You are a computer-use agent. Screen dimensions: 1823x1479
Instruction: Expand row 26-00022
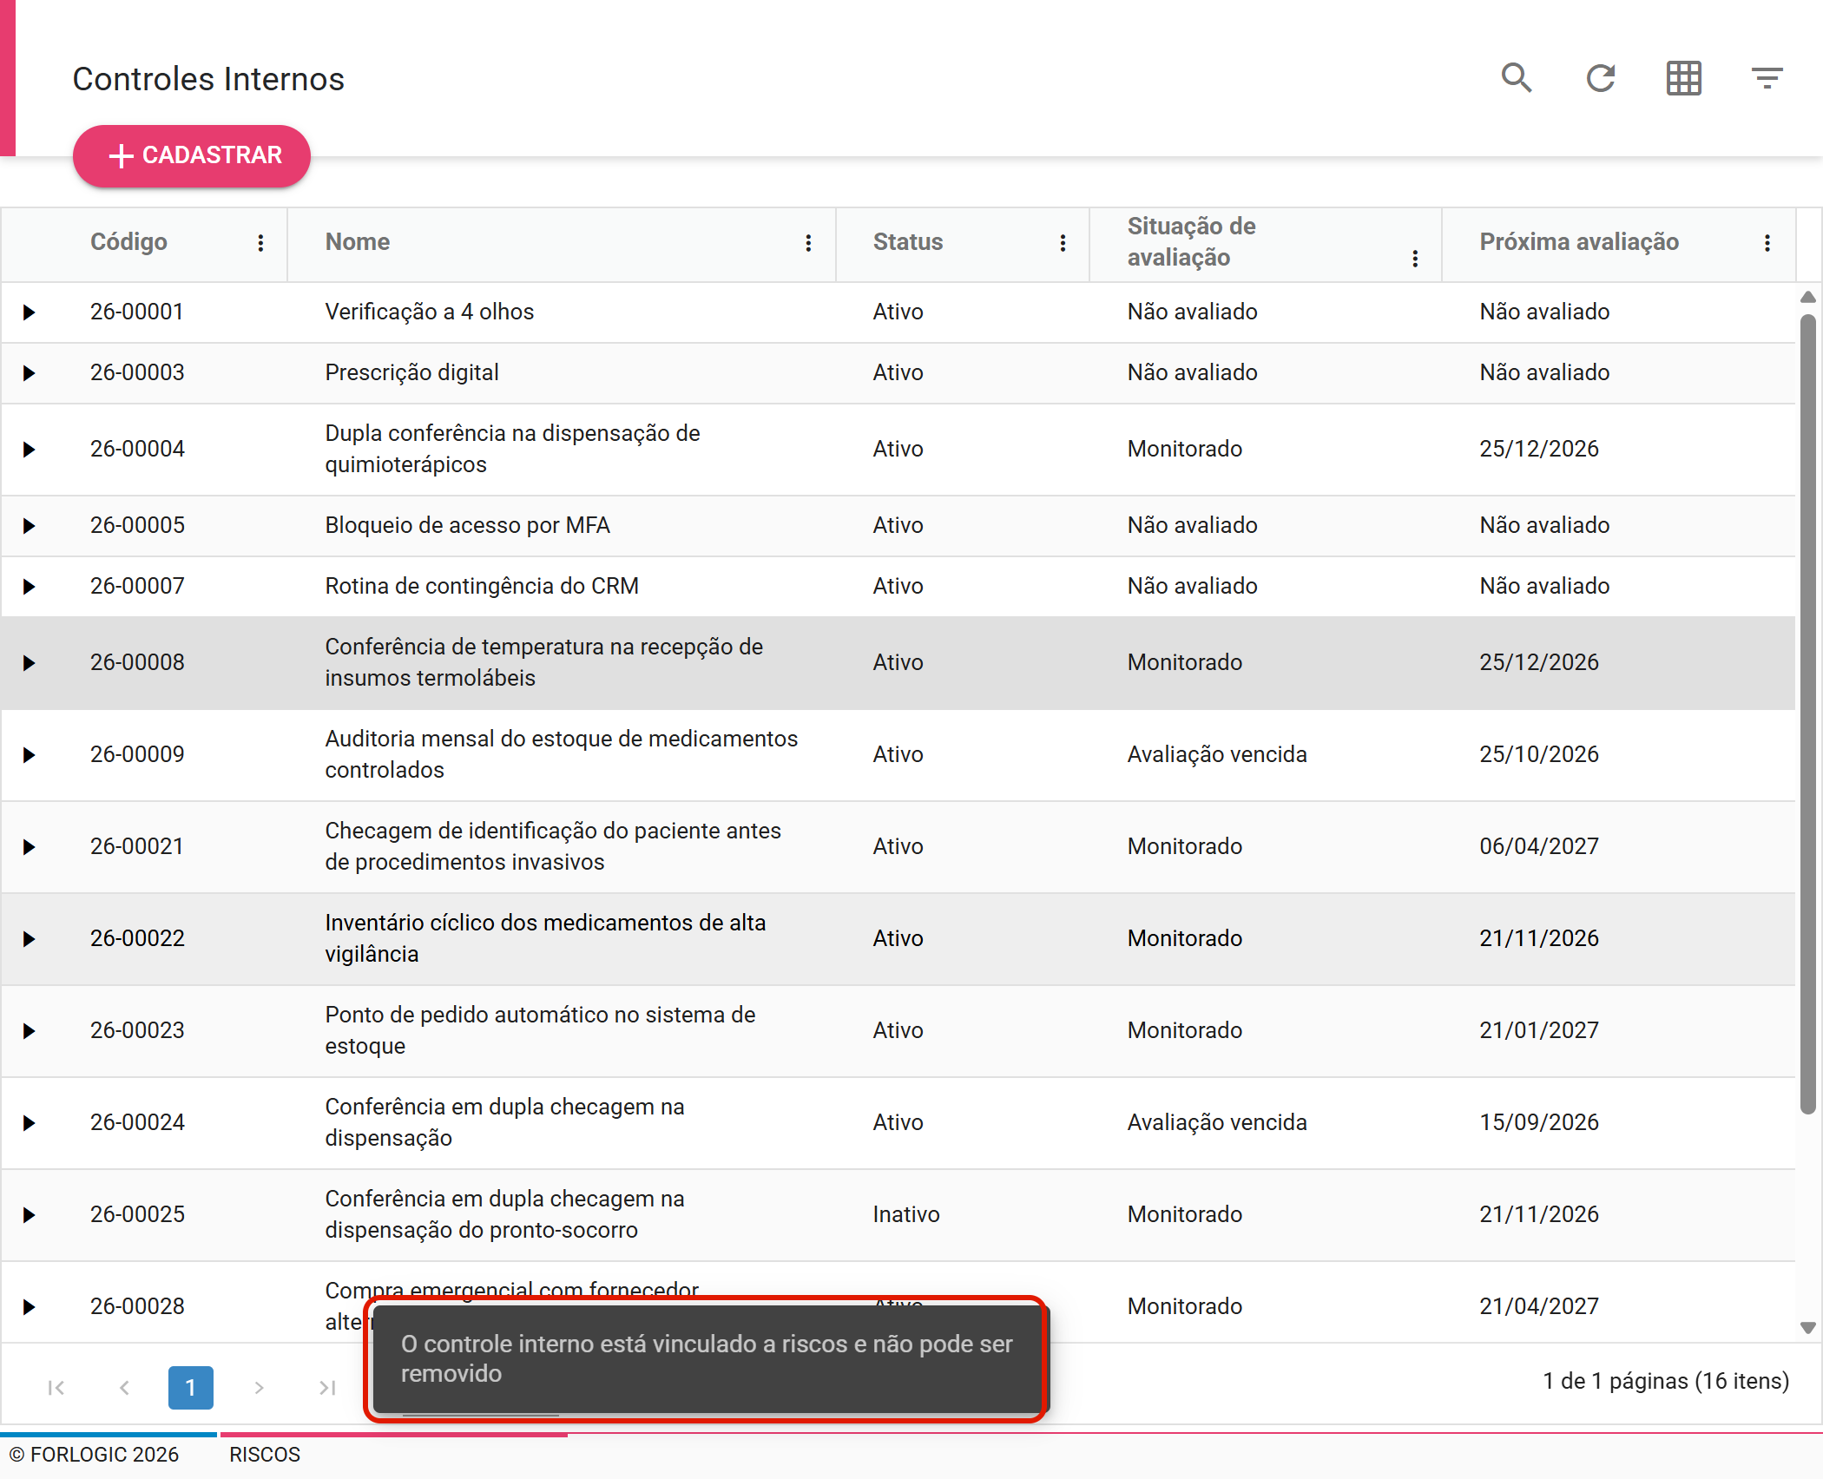coord(29,939)
